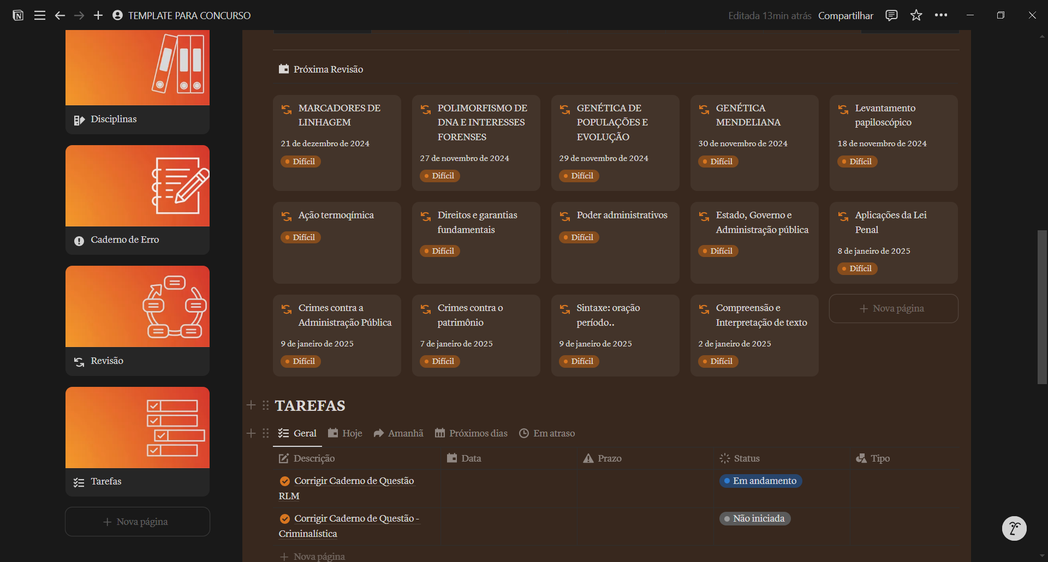Click the Difícil tag on MARCADORES DE LINHAGEM
Image resolution: width=1048 pixels, height=562 pixels.
pyautogui.click(x=301, y=162)
